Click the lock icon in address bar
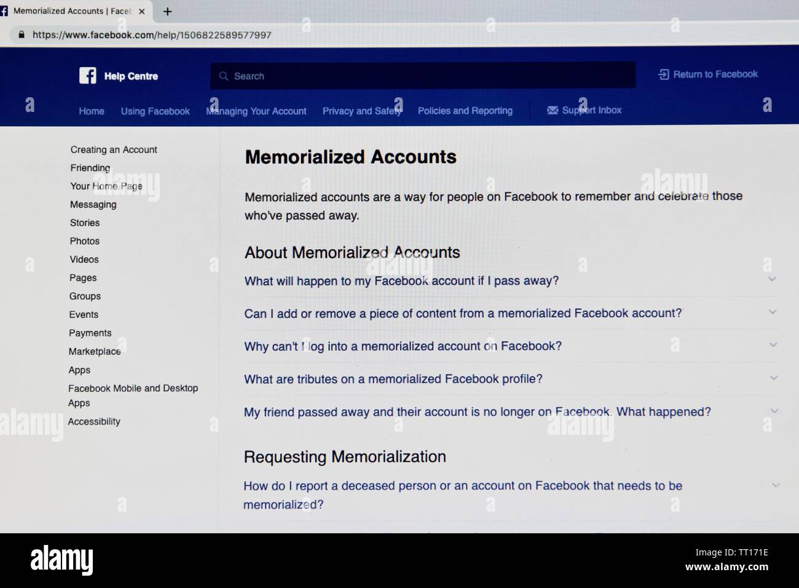The width and height of the screenshot is (799, 588). click(x=22, y=35)
